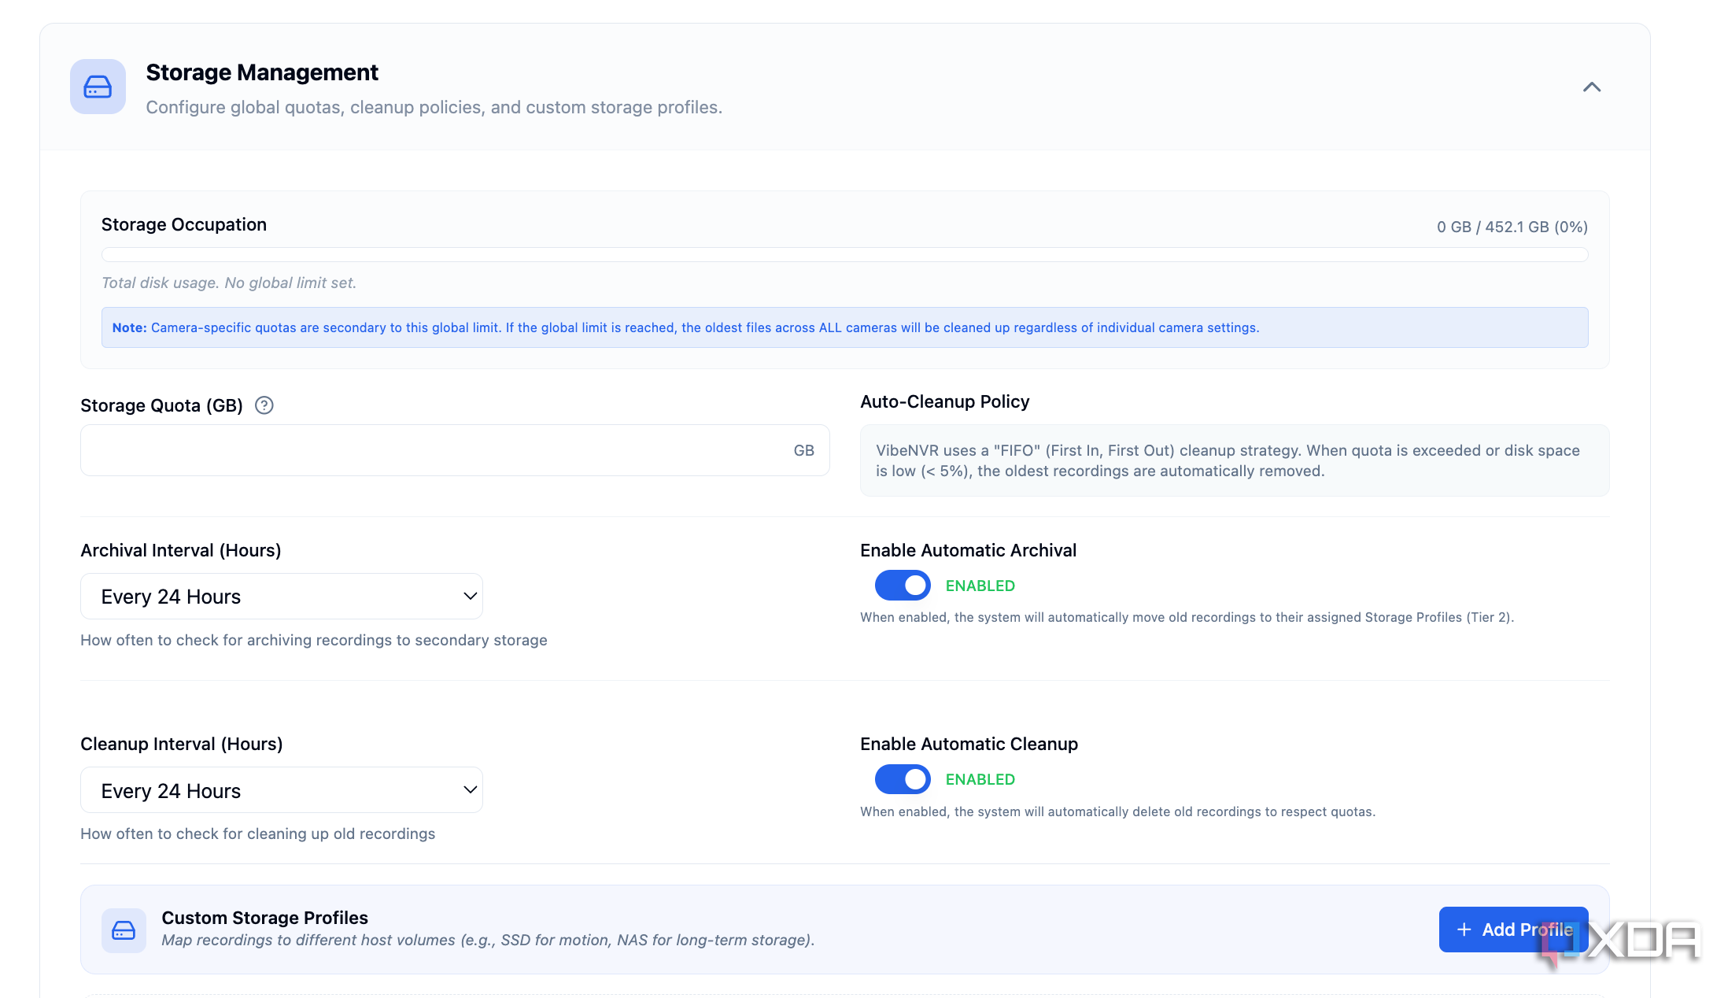1728x998 pixels.
Task: Click the '0 GB / 452.1 GB (0%)' usage text
Action: [1512, 227]
